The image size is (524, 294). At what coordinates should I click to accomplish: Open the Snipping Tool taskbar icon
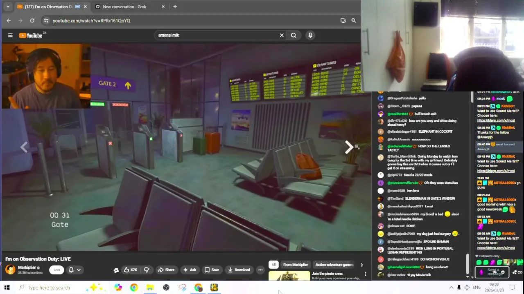[x=182, y=287]
